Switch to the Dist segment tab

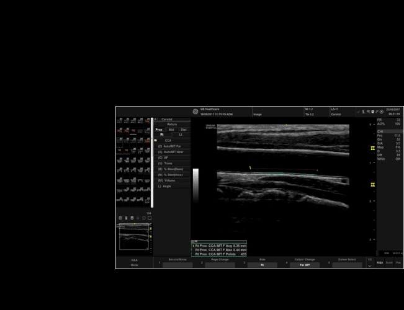coord(184,129)
